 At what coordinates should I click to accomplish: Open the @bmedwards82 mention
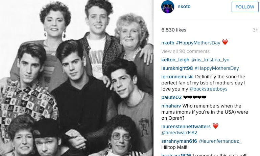179,133
